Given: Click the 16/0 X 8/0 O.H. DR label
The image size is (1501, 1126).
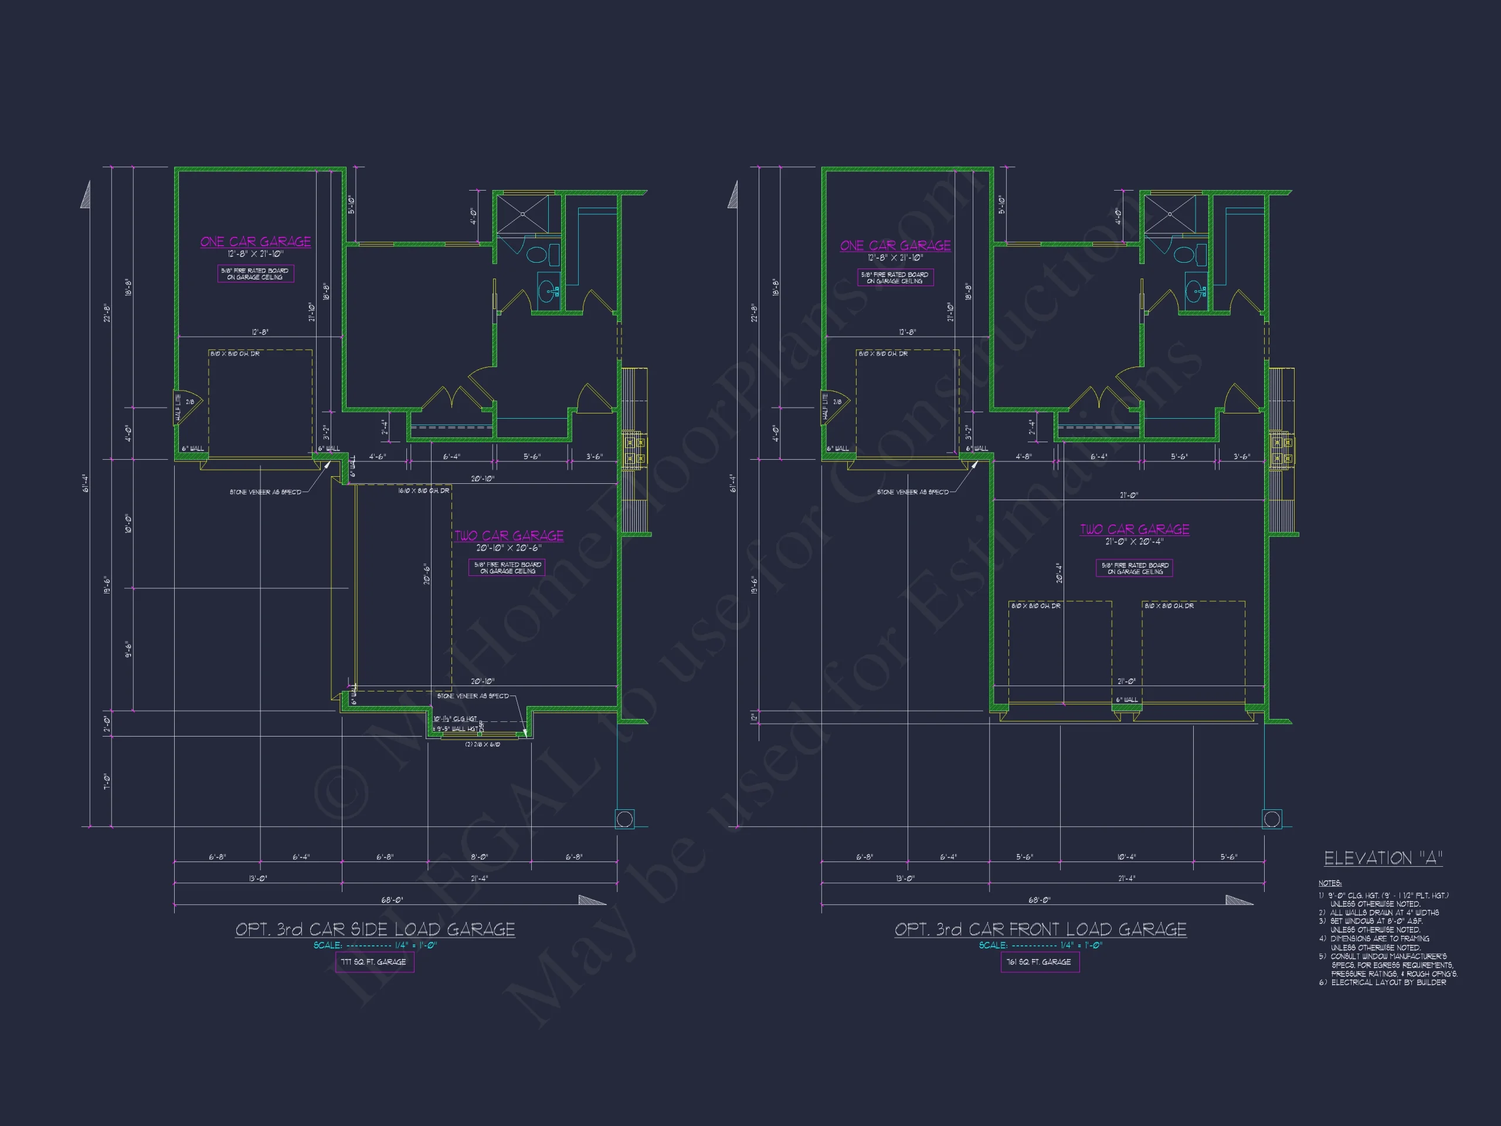Looking at the screenshot, I should point(423,491).
